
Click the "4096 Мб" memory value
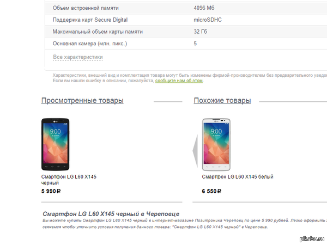click(x=205, y=8)
